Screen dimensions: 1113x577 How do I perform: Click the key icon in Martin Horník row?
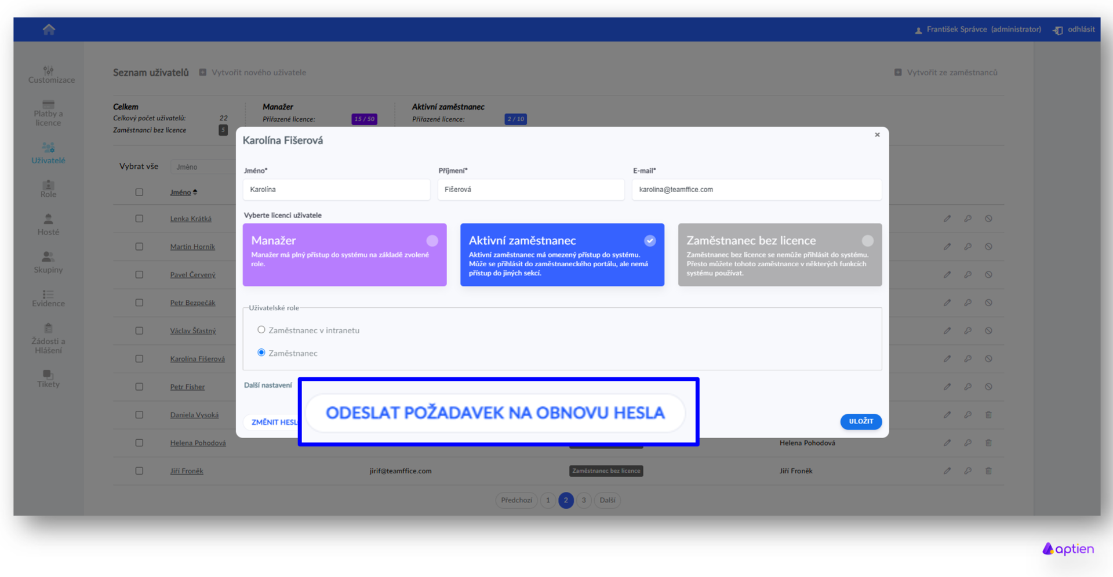tap(967, 247)
